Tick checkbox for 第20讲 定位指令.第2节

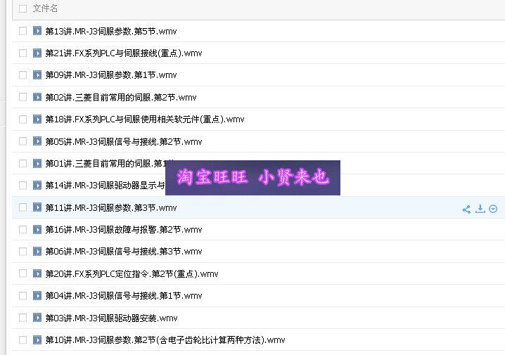coord(23,273)
